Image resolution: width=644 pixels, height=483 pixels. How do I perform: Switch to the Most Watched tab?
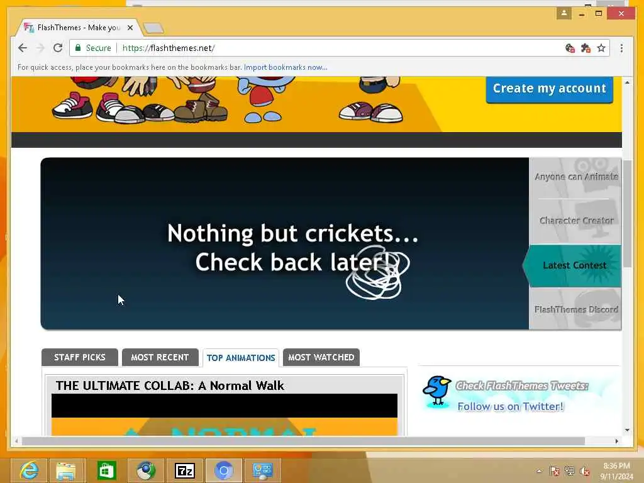coord(321,357)
